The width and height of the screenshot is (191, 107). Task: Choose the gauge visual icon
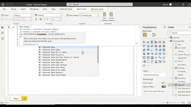pyautogui.click(x=152, y=54)
